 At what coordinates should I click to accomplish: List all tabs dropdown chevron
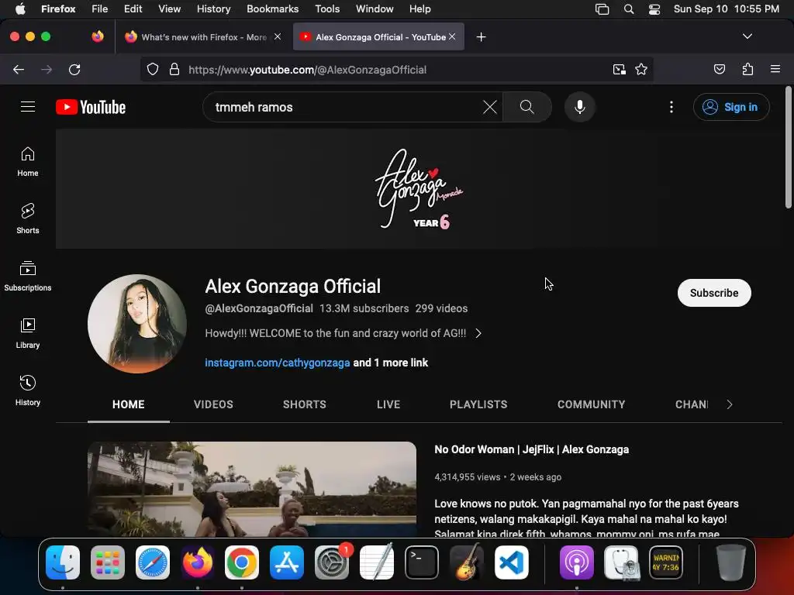tap(747, 36)
